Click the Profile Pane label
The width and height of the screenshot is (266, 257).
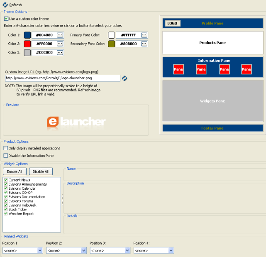tap(212, 23)
